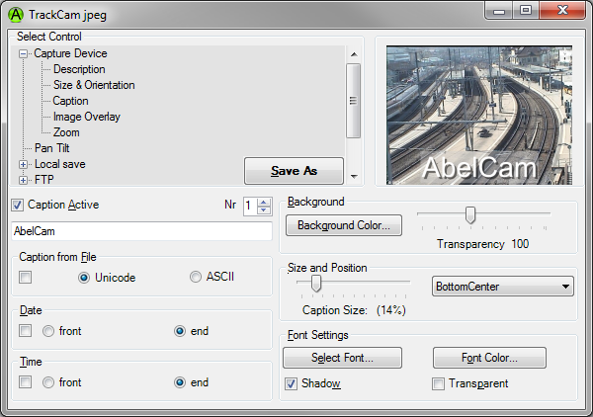This screenshot has height=417, width=593.
Task: Click the Select Font button
Action: click(x=342, y=357)
